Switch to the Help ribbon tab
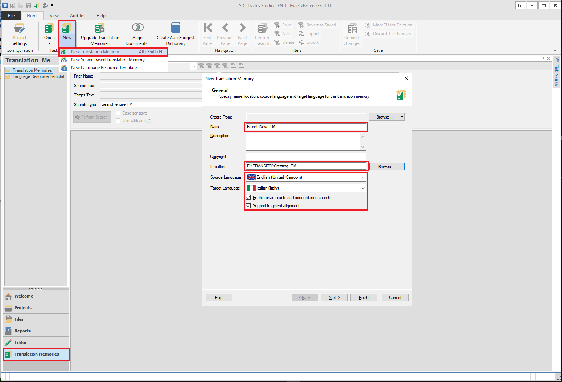The height and width of the screenshot is (382, 562). click(x=101, y=16)
